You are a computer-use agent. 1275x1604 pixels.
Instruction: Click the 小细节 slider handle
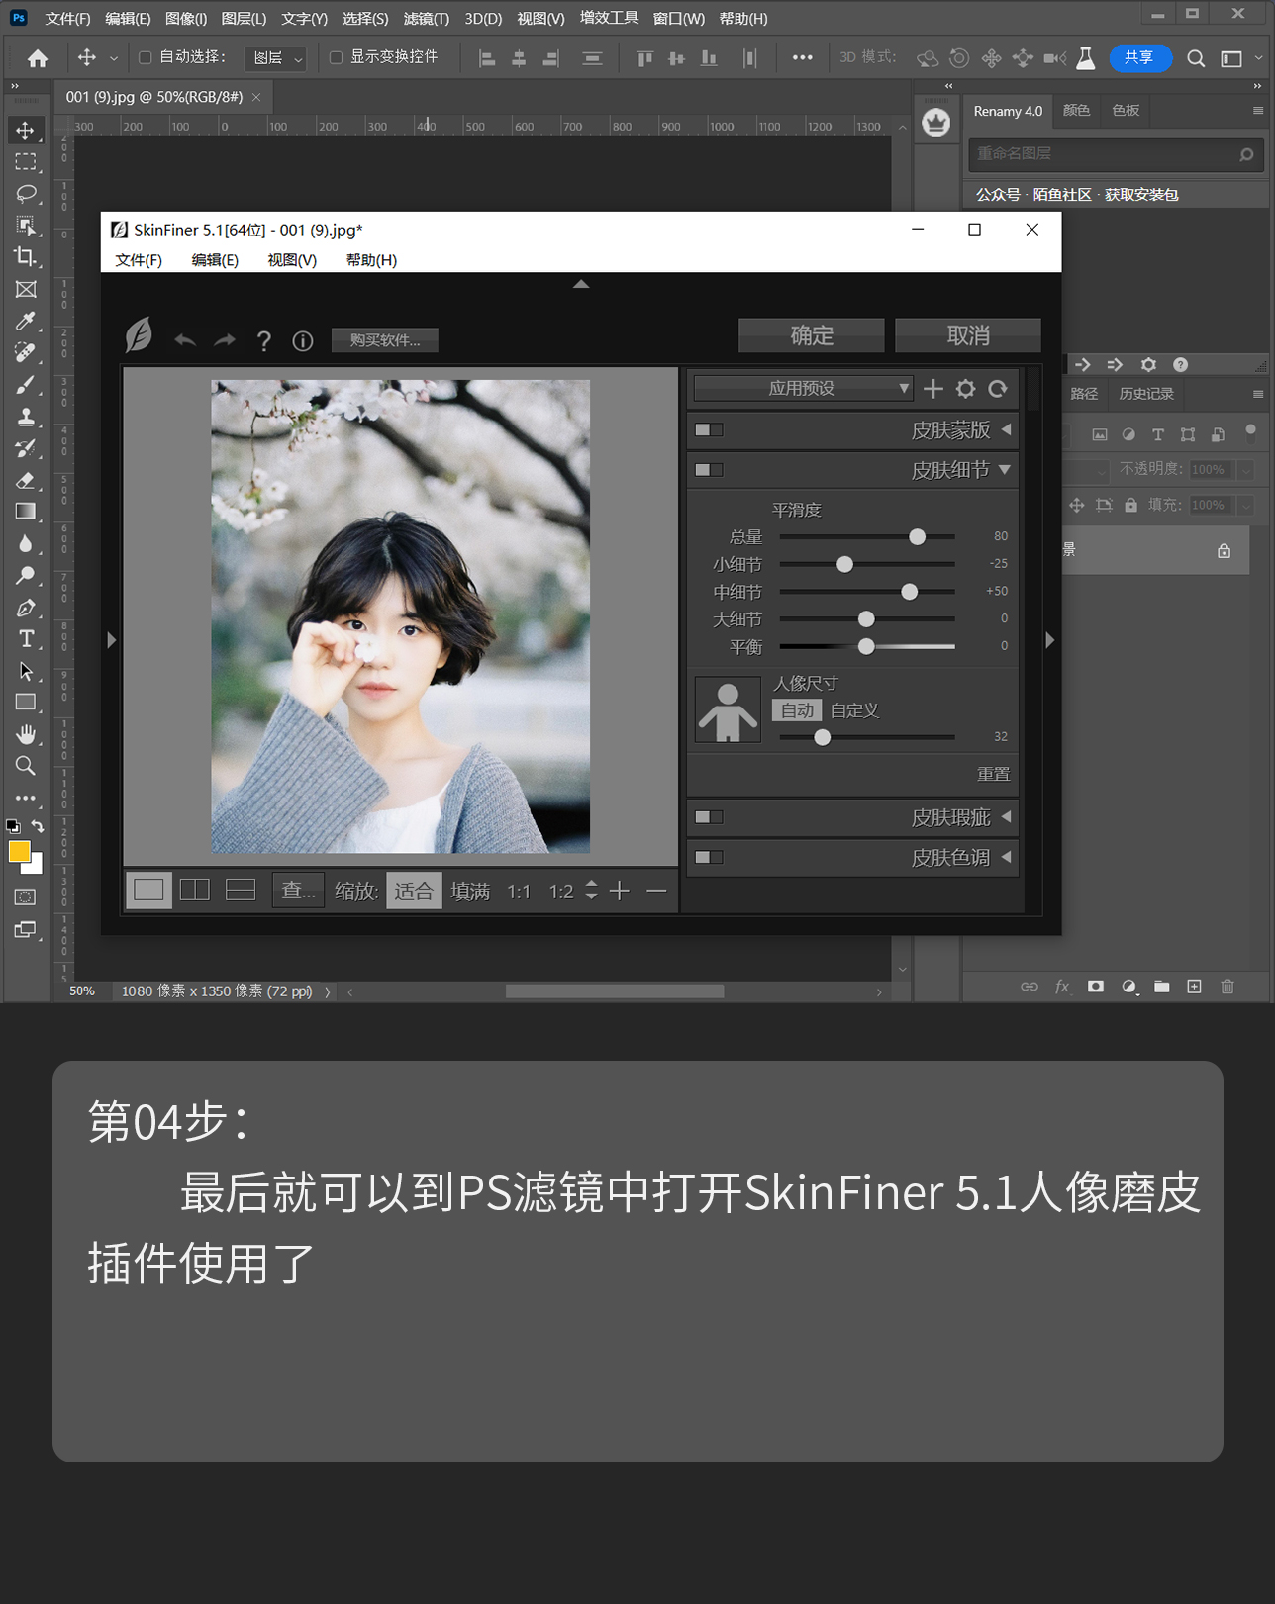pyautogui.click(x=844, y=564)
